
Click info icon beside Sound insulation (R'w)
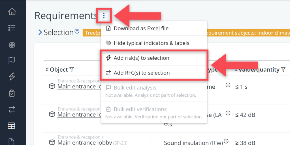click(x=226, y=141)
